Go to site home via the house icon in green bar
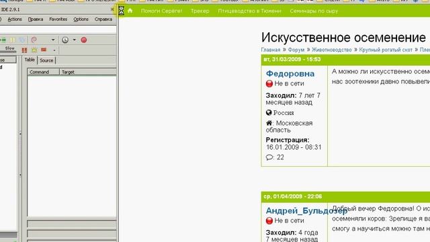The image size is (430, 242). [x=130, y=11]
